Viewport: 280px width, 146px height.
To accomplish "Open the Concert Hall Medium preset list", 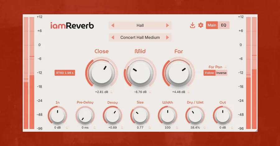I will pos(140,38).
